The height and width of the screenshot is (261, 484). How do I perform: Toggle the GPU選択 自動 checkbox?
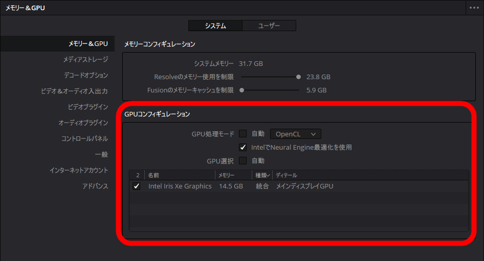pos(243,160)
